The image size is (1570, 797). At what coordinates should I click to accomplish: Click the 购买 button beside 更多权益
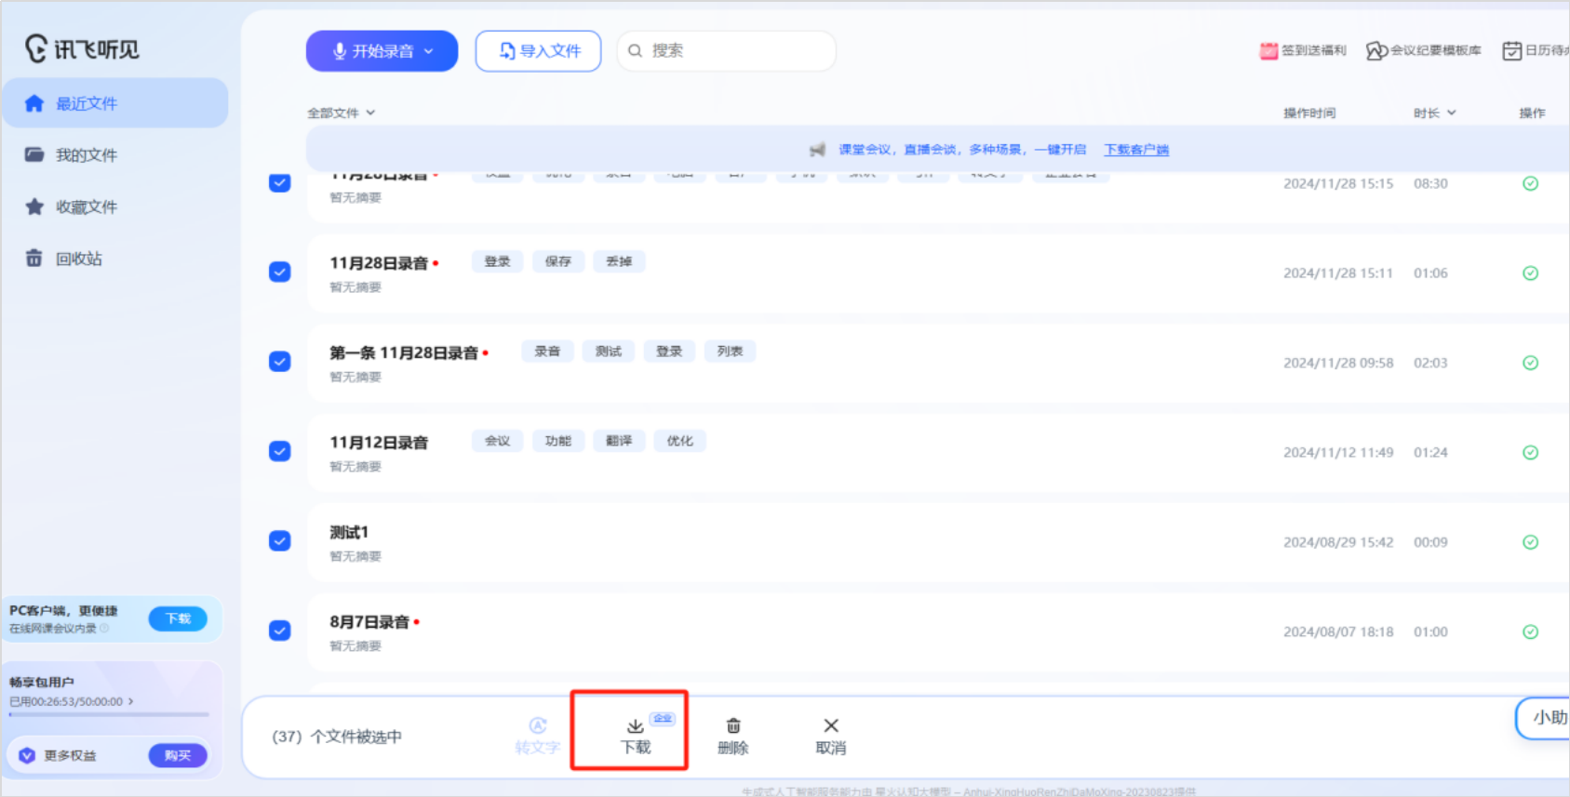click(178, 755)
